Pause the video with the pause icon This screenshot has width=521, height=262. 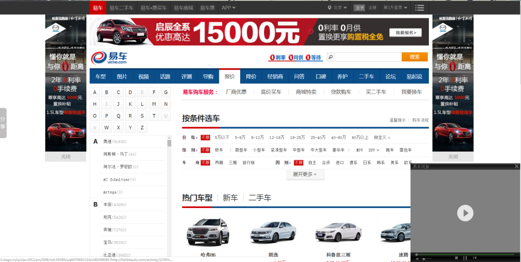coord(465,258)
